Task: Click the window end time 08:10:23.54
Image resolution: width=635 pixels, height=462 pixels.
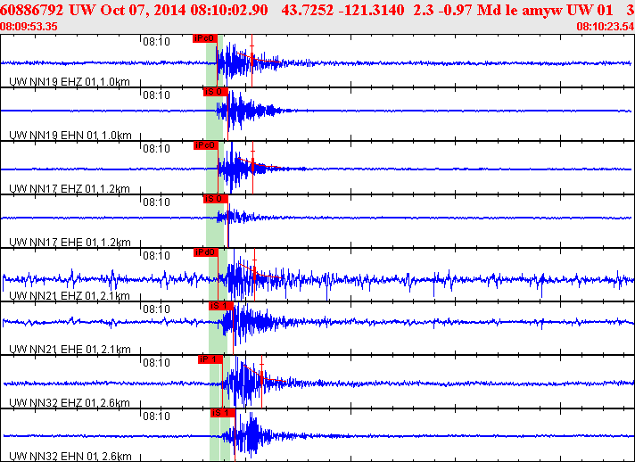Action: [605, 27]
